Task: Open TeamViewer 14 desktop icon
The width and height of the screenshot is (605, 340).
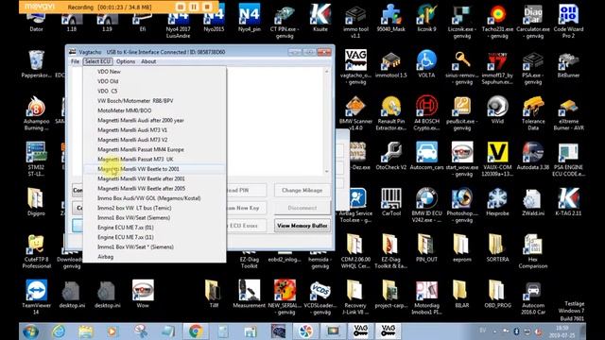Action: [36, 297]
